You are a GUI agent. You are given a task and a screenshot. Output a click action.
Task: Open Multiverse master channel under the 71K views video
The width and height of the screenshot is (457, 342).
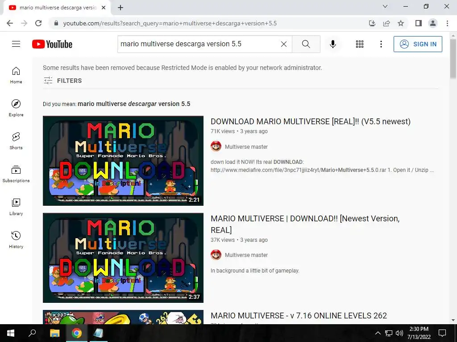pyautogui.click(x=246, y=147)
